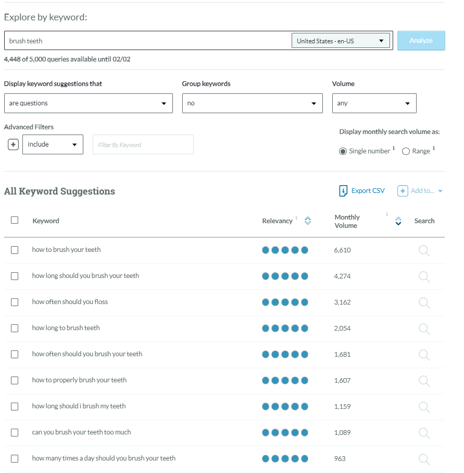
Task: Sort by Monthly Volume arrows
Action: pos(398,221)
